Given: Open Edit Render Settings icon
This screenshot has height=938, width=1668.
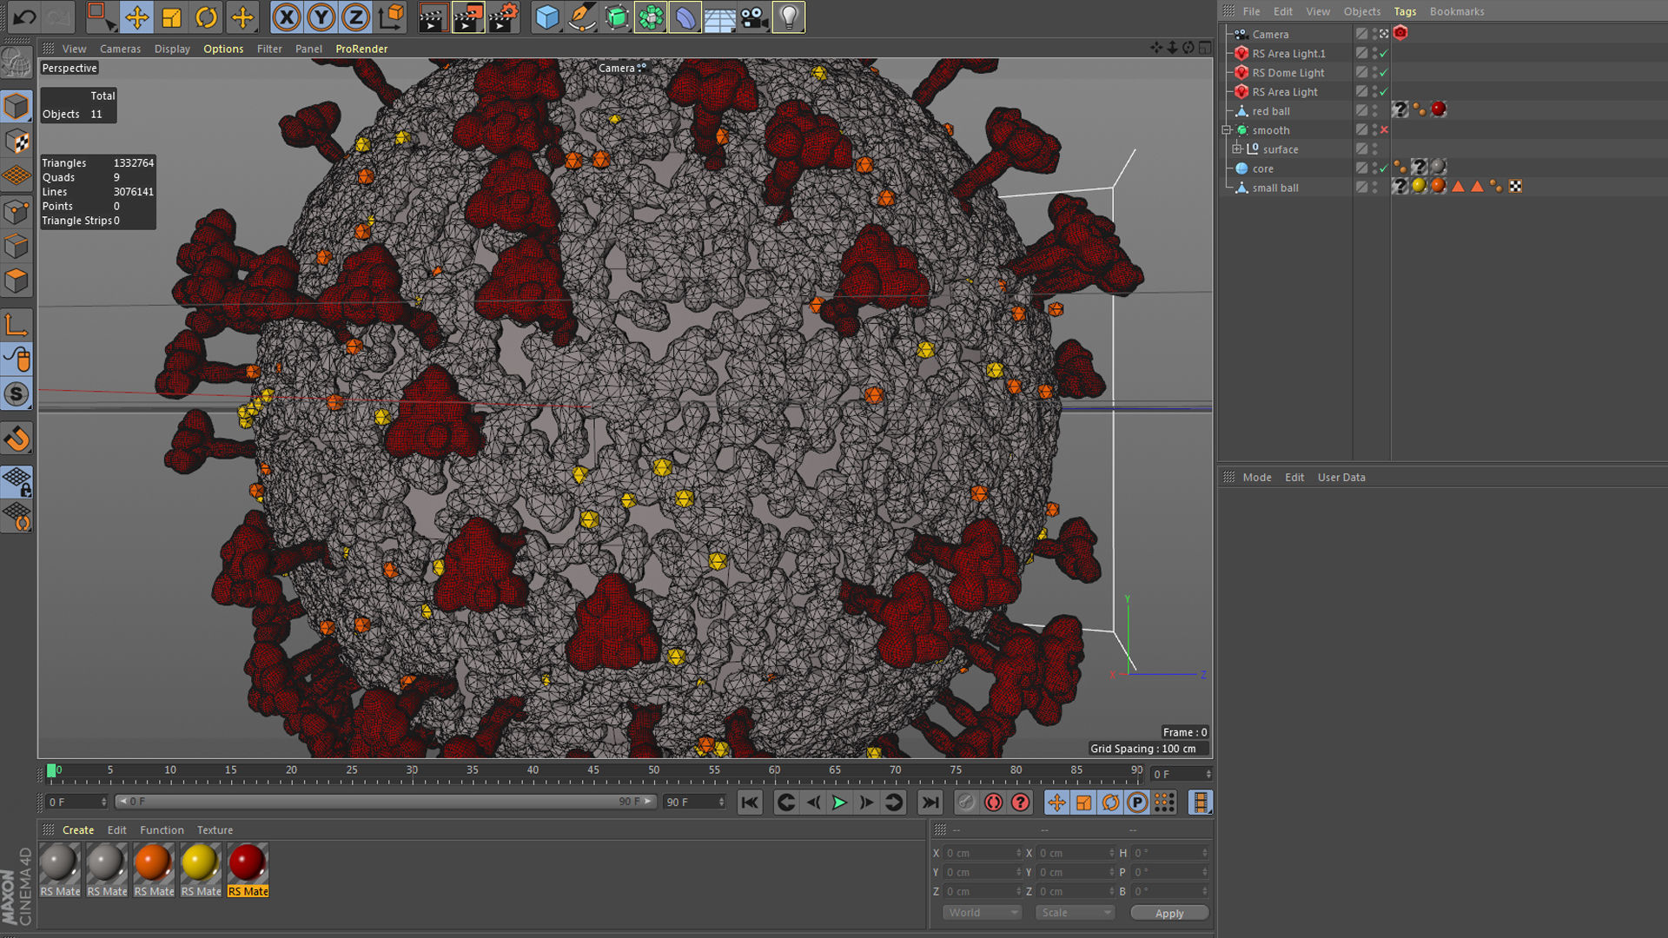Looking at the screenshot, I should coord(502,17).
